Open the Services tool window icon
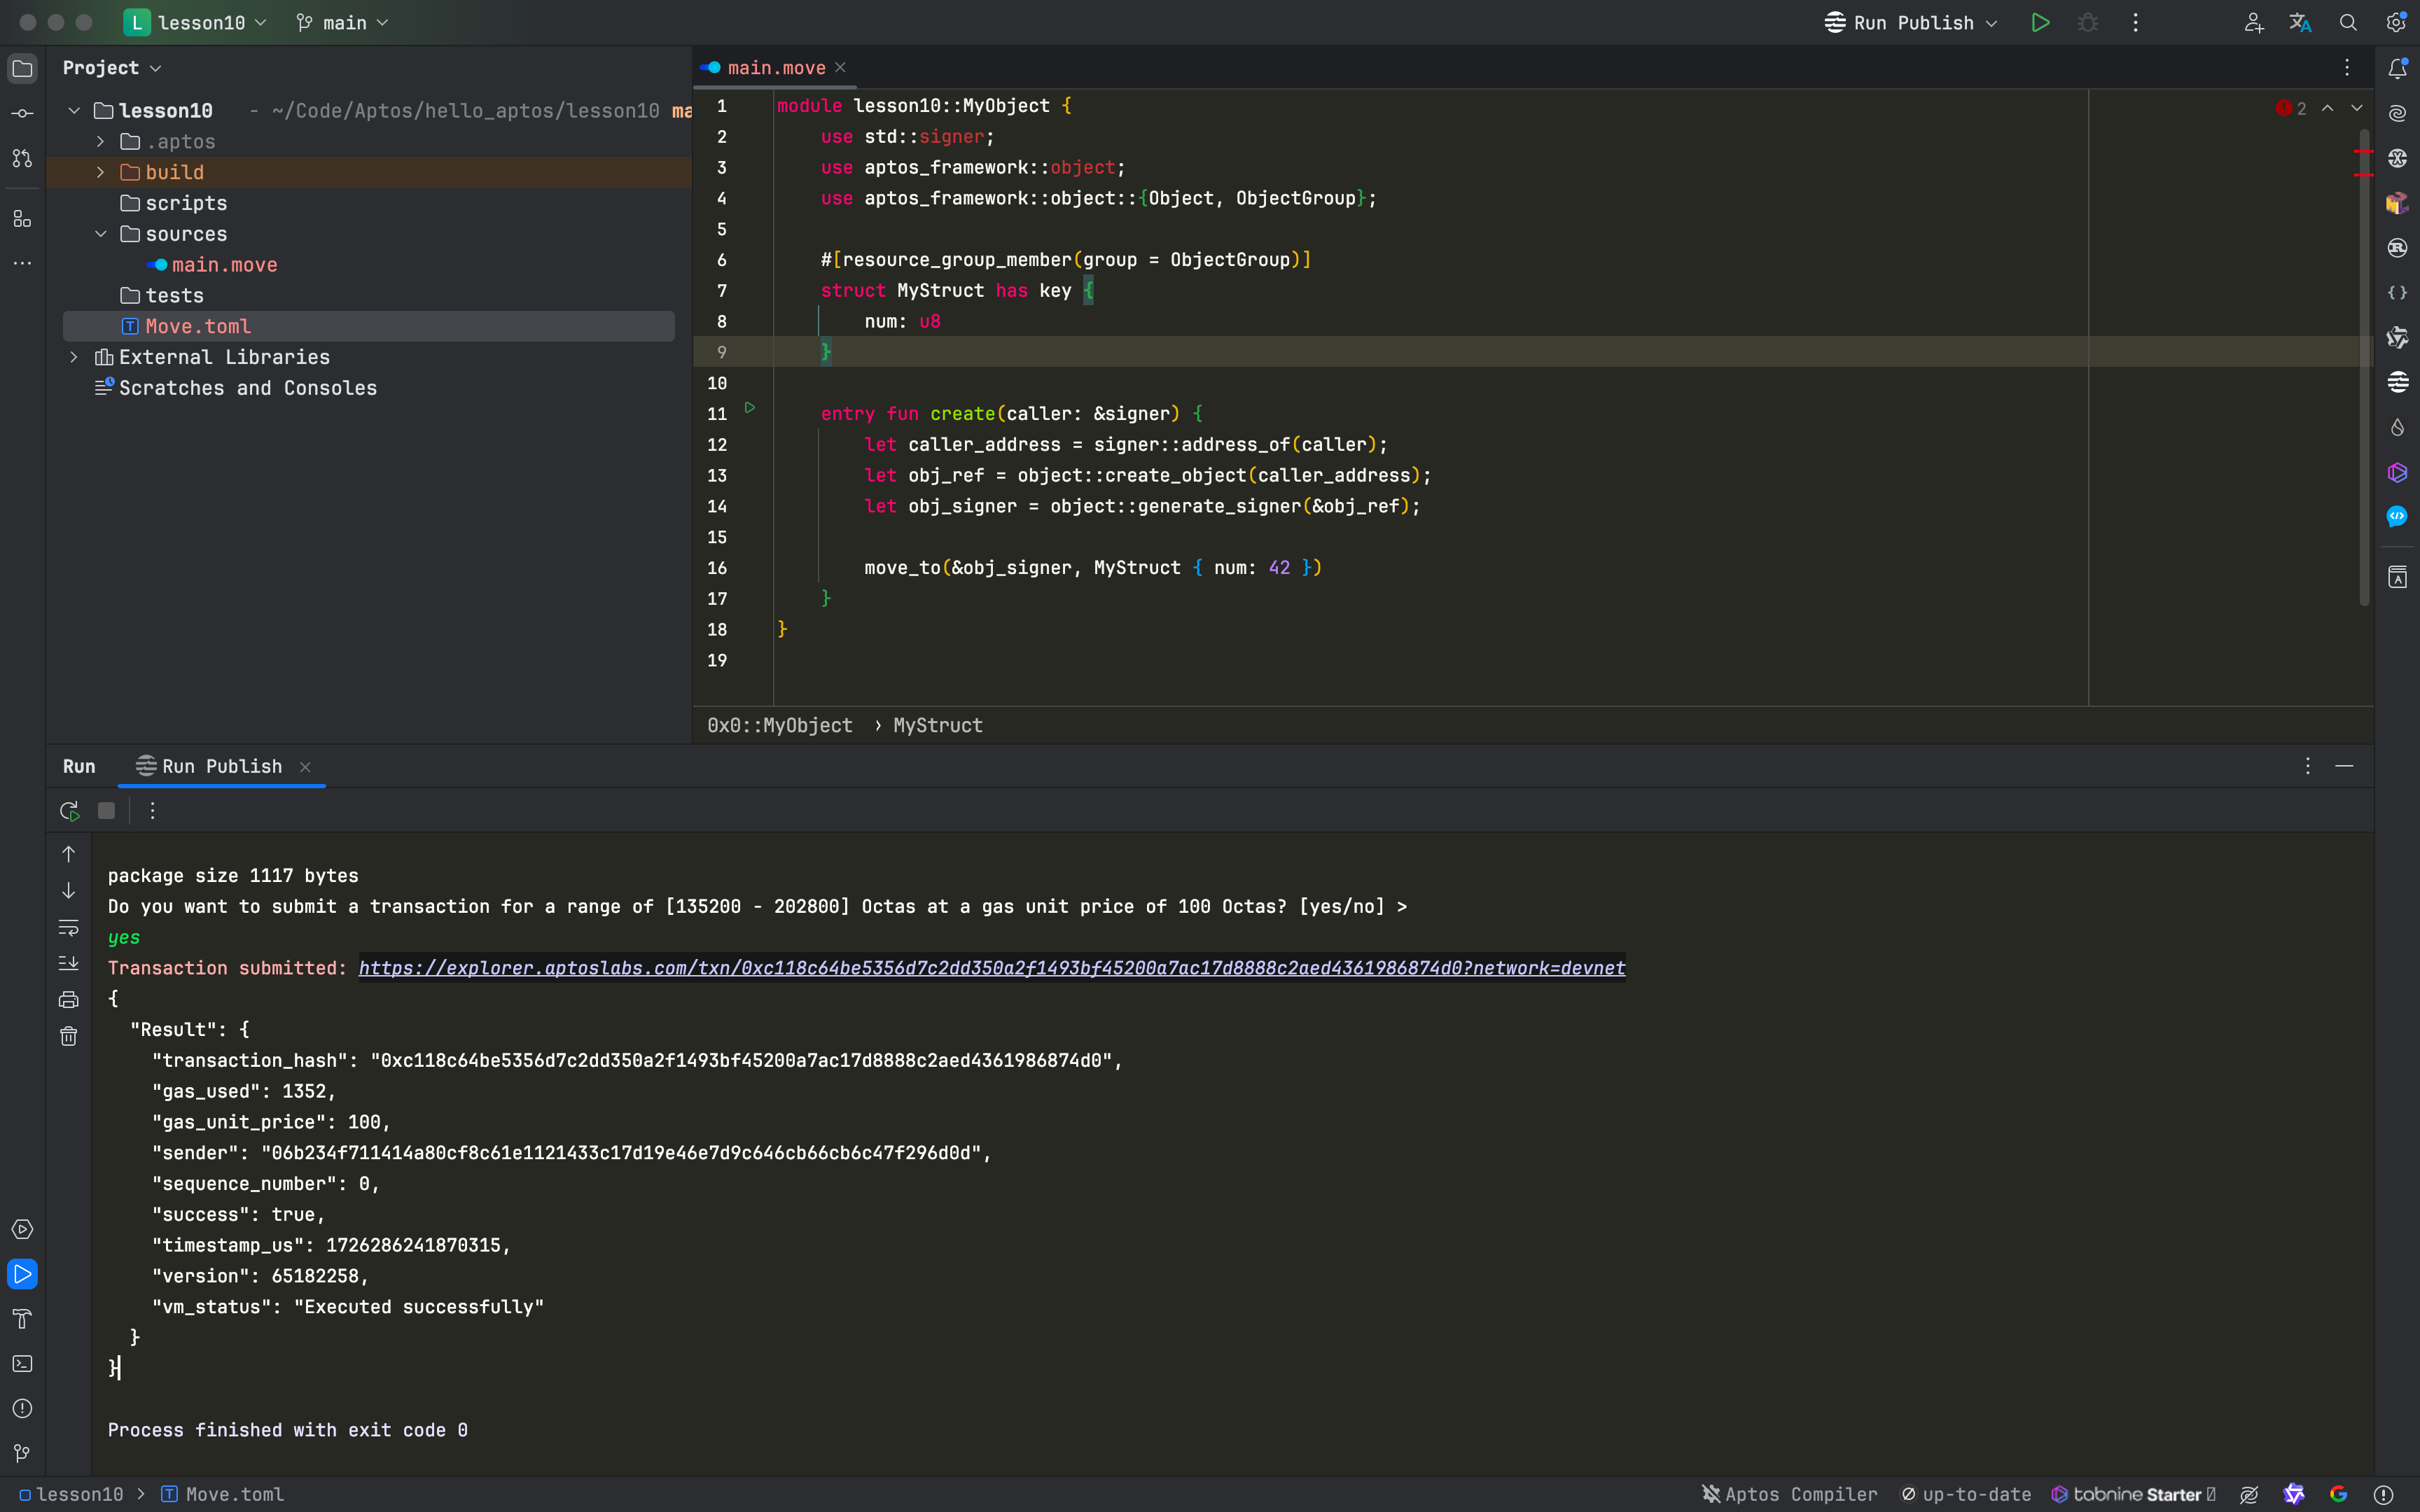Image resolution: width=2420 pixels, height=1512 pixels. (22, 1229)
